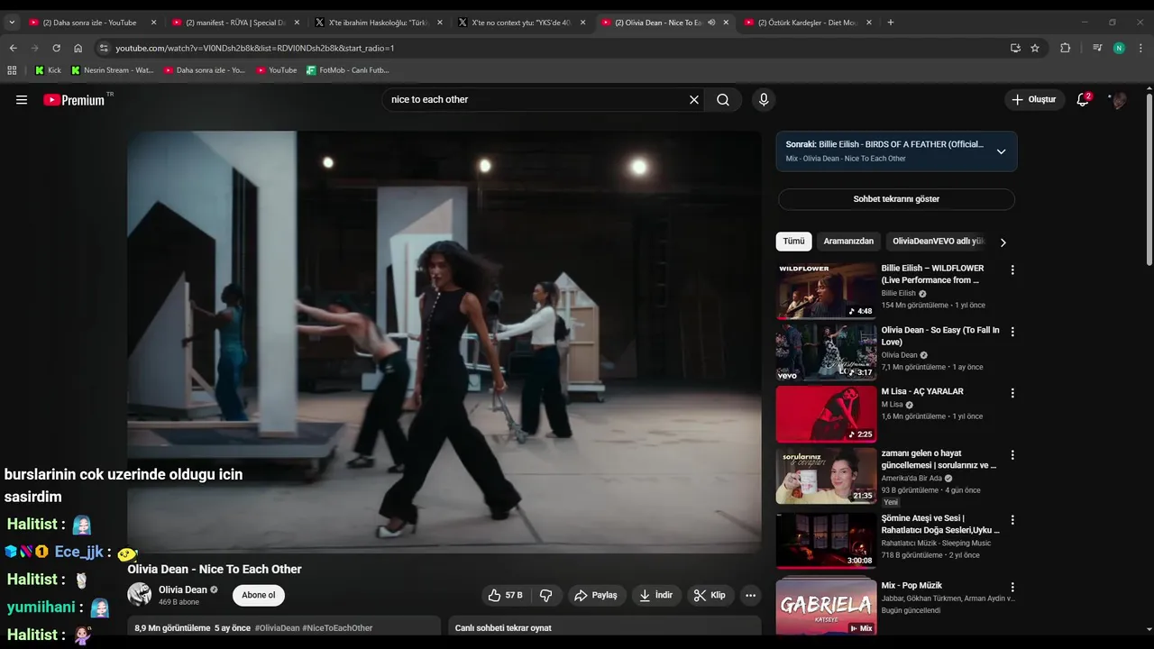Open options for M Lisa AÇ YARALAR
Viewport: 1154px width, 649px height.
[1012, 393]
